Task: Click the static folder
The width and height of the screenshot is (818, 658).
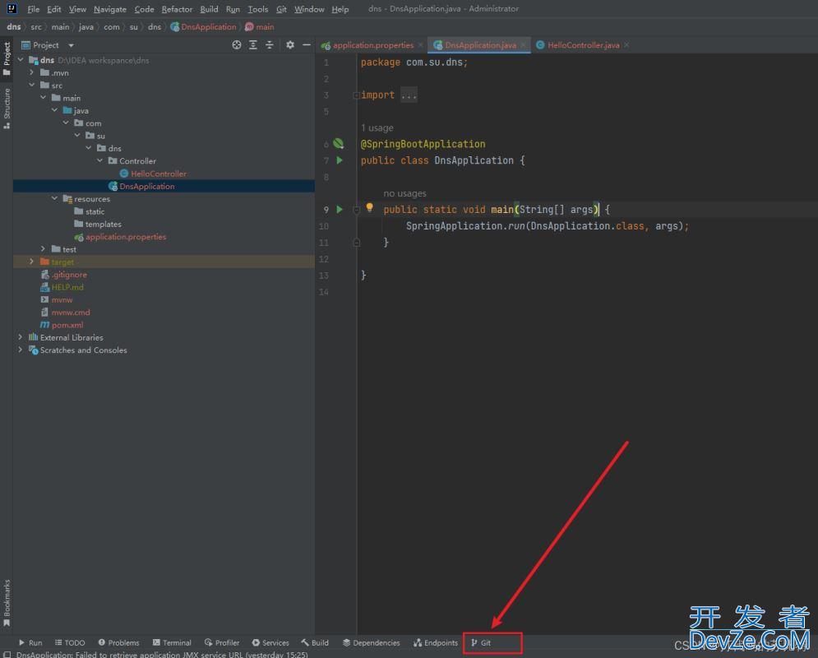Action: 95,211
